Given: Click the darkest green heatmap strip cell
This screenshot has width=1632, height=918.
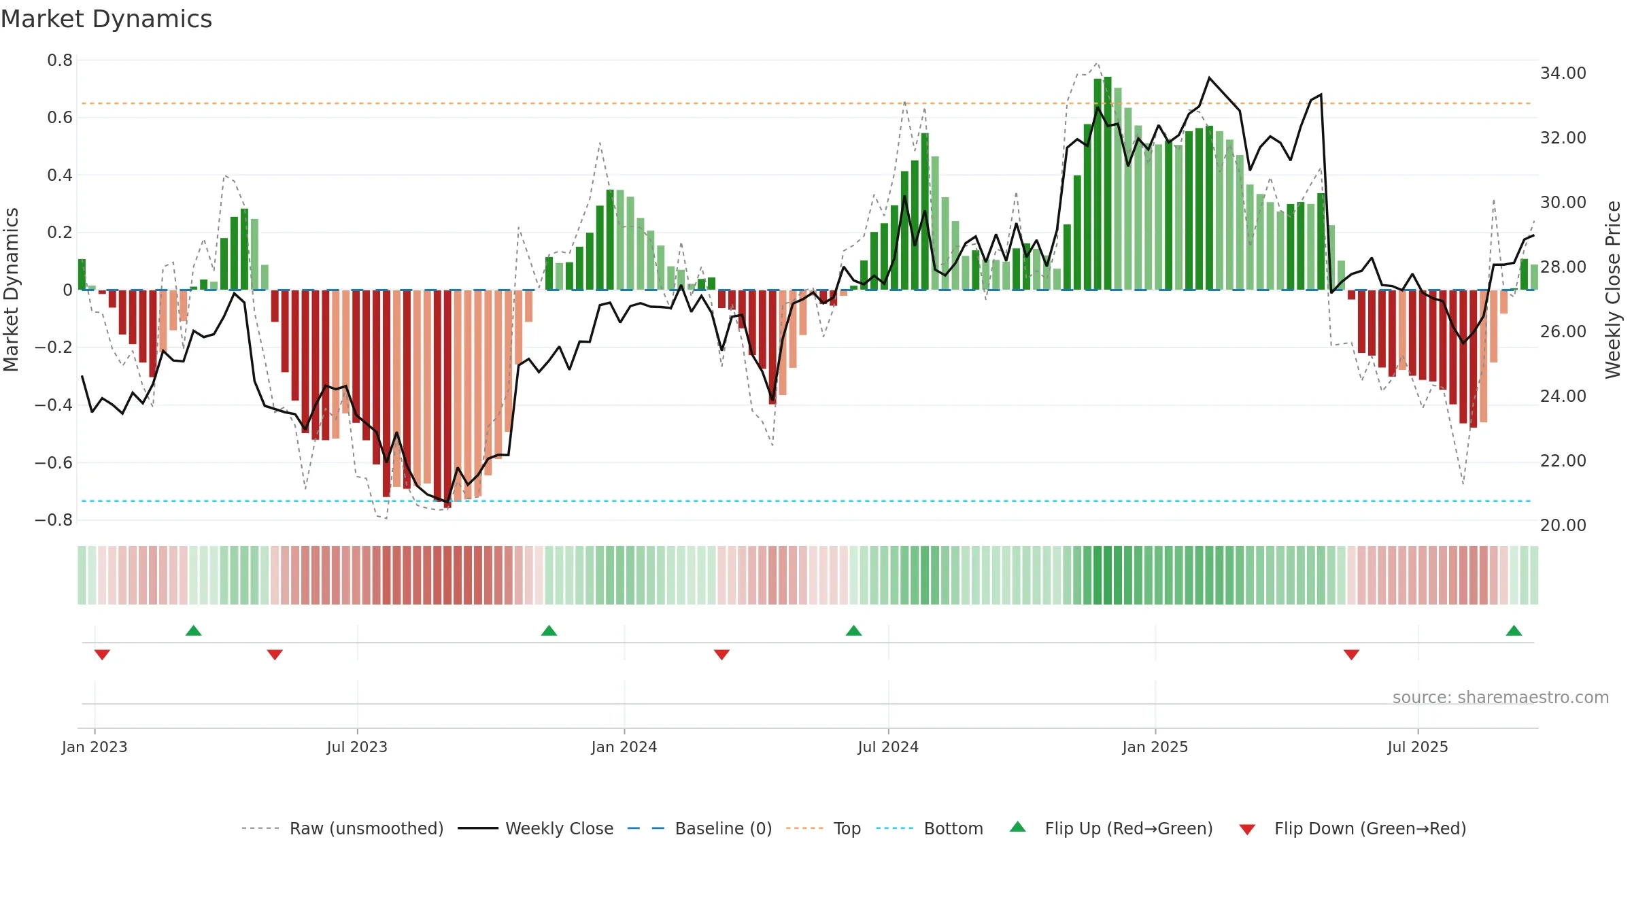Looking at the screenshot, I should (x=1108, y=575).
